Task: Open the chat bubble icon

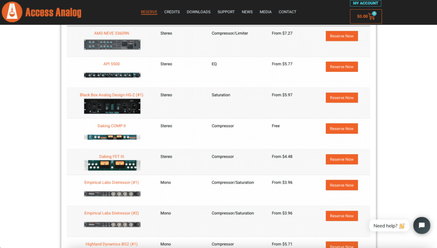Action: (x=422, y=225)
